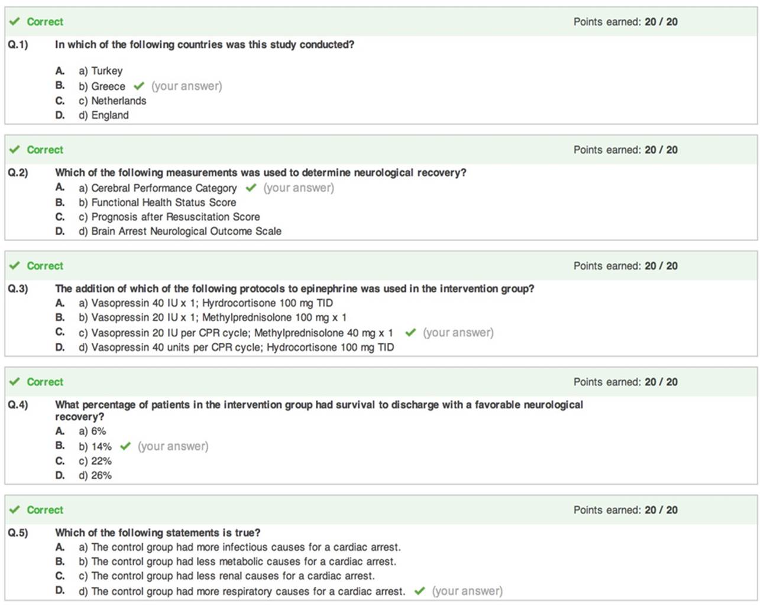Click the checkmark beside Greece answer
Screen dimensions: 760x607
tap(139, 86)
